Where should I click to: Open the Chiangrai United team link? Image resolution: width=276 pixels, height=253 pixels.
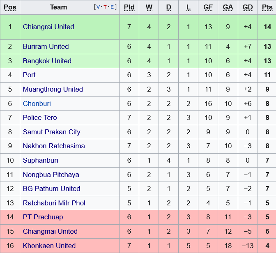(x=48, y=27)
